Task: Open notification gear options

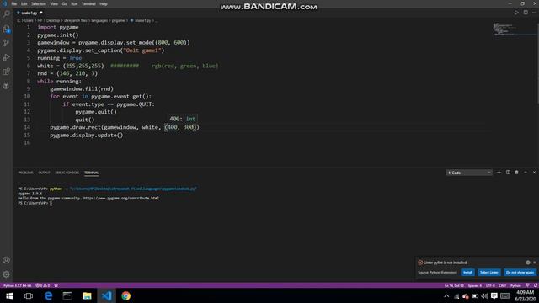Action: click(528, 263)
